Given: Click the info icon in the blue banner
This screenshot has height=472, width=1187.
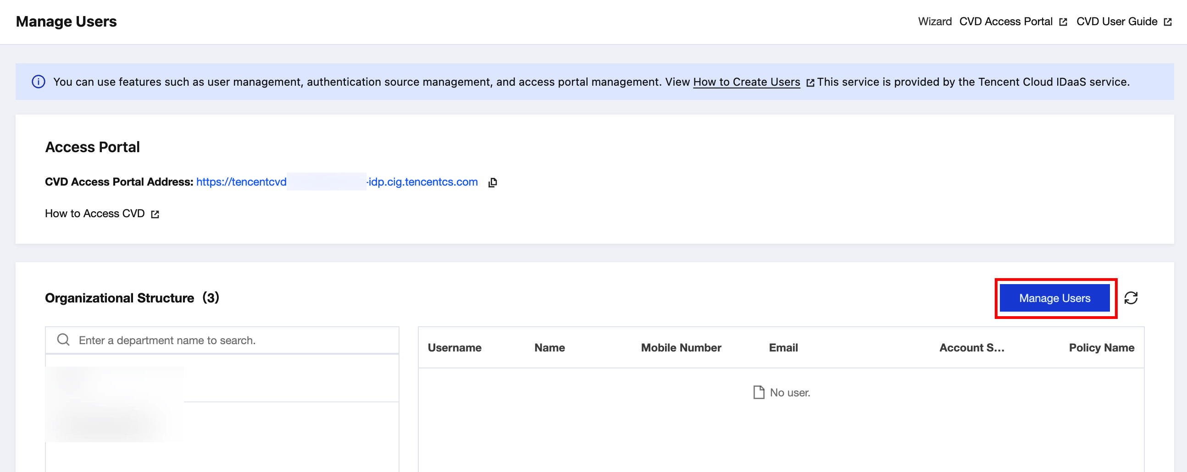Looking at the screenshot, I should point(38,82).
